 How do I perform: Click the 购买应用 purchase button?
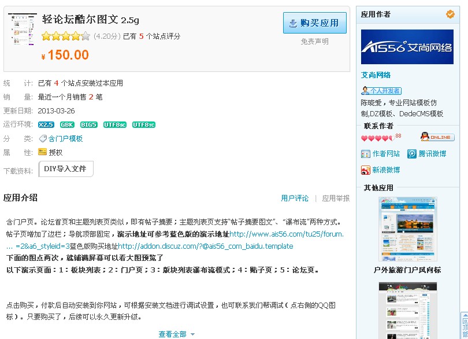[314, 23]
